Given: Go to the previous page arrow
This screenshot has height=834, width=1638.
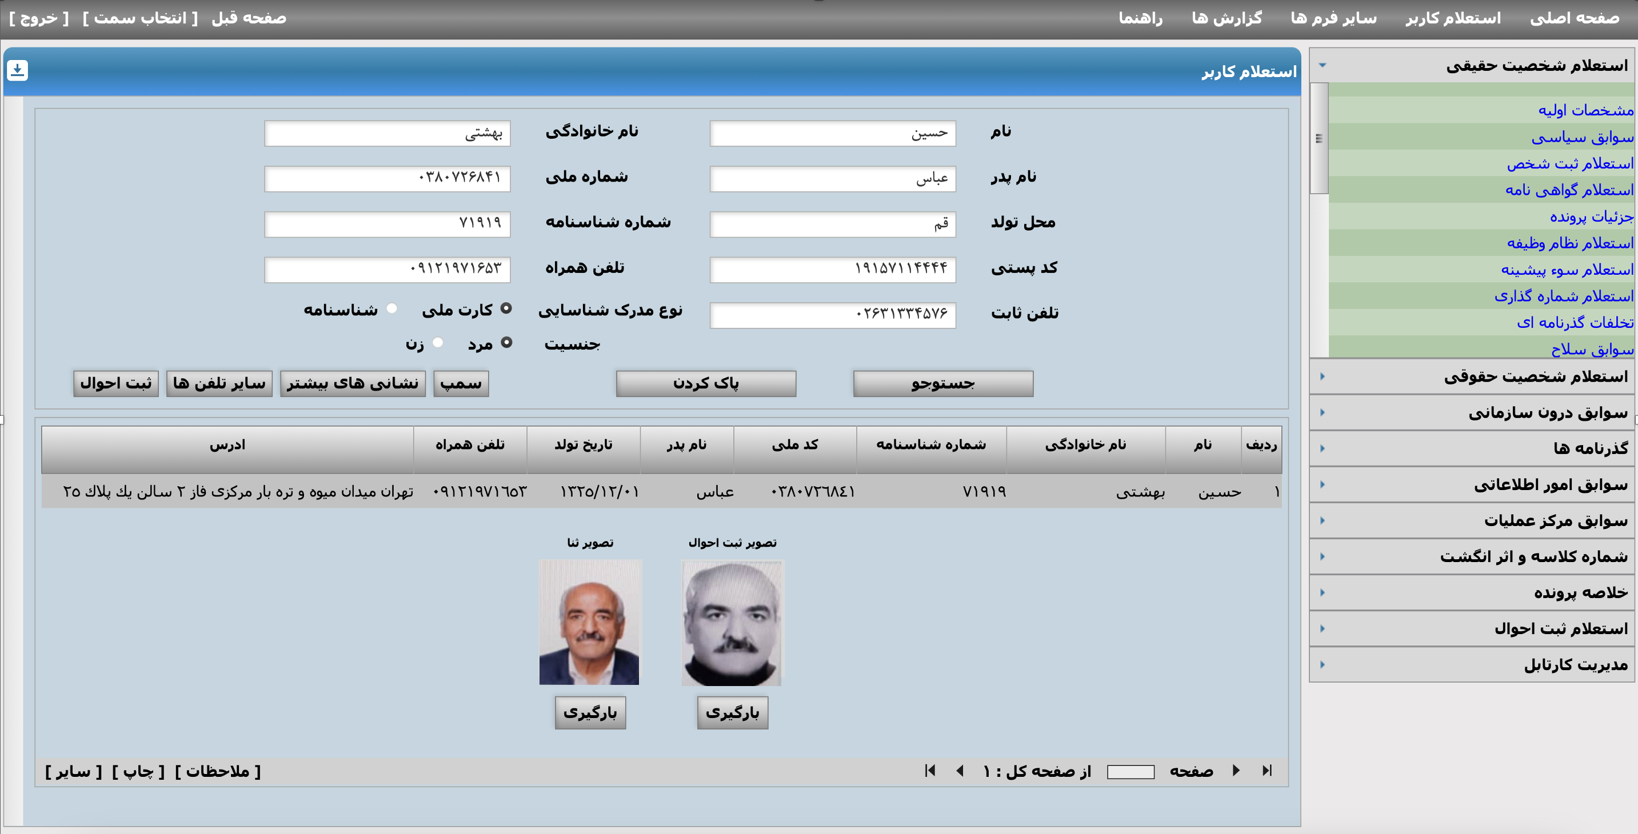Looking at the screenshot, I should [960, 771].
